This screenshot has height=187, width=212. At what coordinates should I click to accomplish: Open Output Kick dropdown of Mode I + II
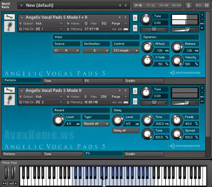(x=41, y=24)
